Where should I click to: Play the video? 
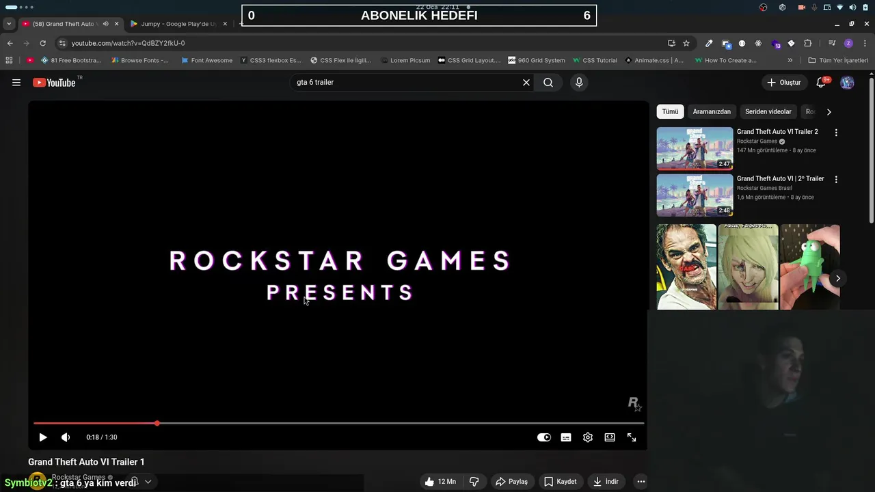(42, 437)
